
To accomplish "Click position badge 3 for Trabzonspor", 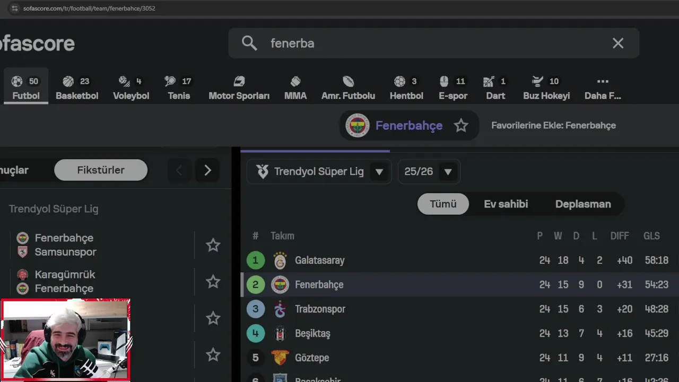I will 255,309.
